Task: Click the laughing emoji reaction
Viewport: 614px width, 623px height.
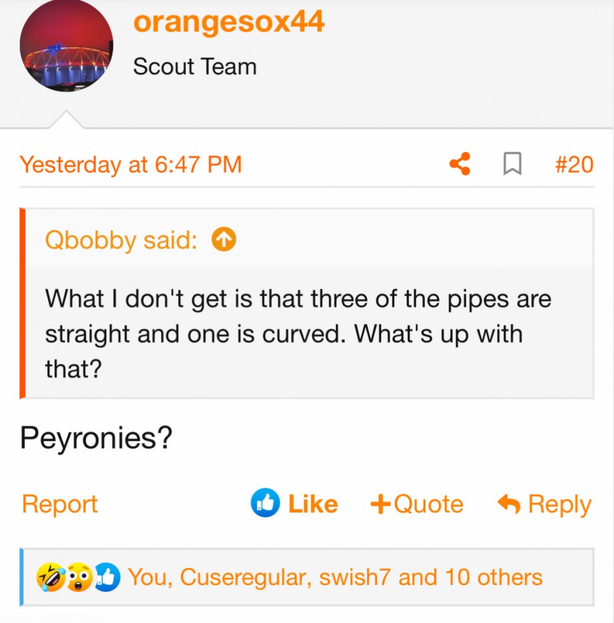Action: click(49, 577)
